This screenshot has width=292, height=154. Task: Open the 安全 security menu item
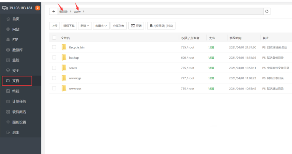[21, 70]
